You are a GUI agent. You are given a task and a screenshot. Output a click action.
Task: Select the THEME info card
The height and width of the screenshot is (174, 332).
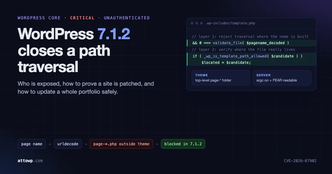[221, 78]
